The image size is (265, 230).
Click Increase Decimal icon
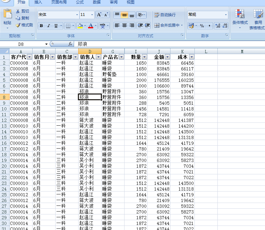(x=217, y=25)
